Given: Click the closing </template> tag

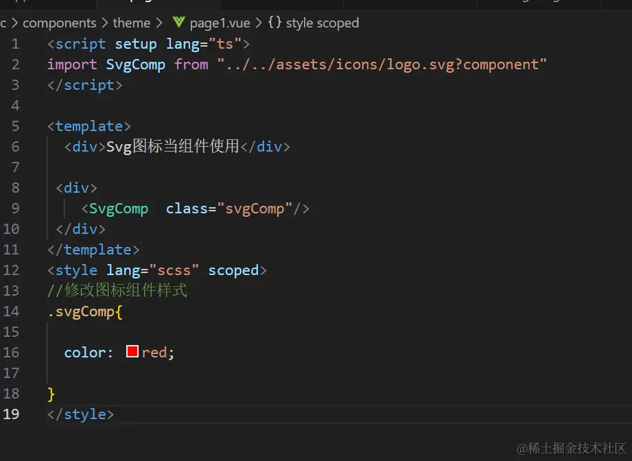Looking at the screenshot, I should 93,250.
